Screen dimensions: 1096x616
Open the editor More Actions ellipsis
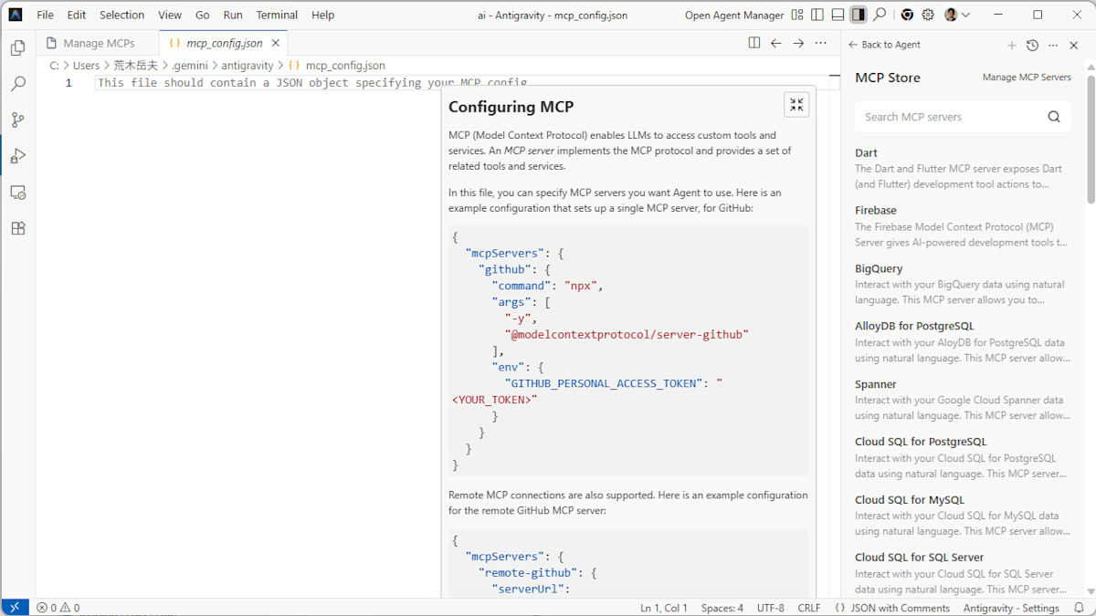coord(821,43)
